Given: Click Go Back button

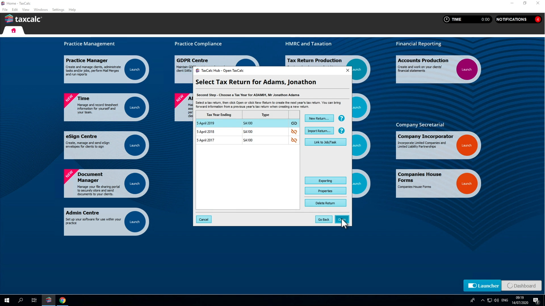Looking at the screenshot, I should pyautogui.click(x=324, y=220).
